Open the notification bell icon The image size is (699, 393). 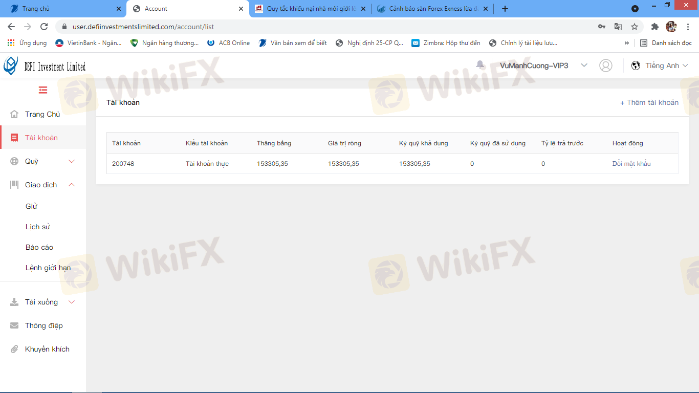tap(480, 64)
